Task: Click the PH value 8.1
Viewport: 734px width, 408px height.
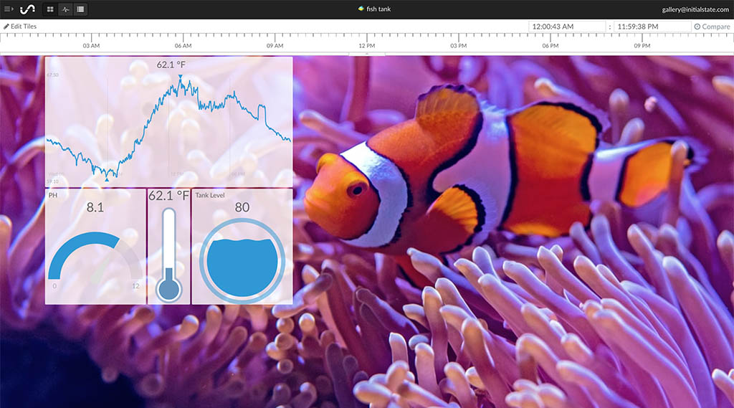Action: point(95,207)
